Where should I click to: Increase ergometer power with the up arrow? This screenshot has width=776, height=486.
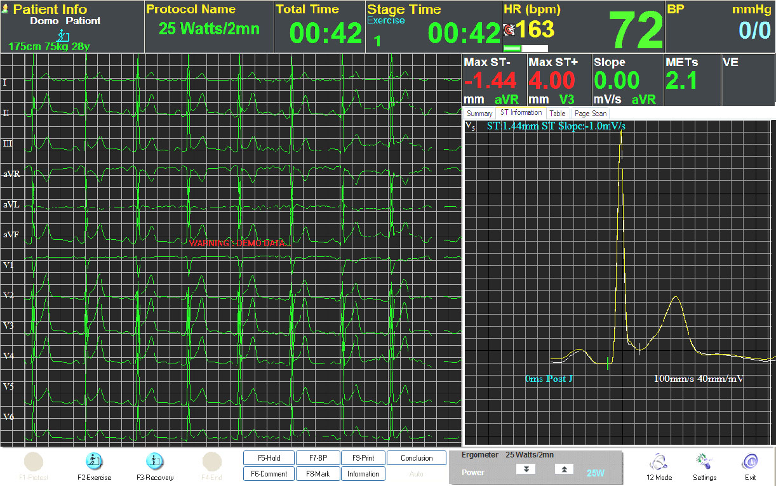(564, 469)
